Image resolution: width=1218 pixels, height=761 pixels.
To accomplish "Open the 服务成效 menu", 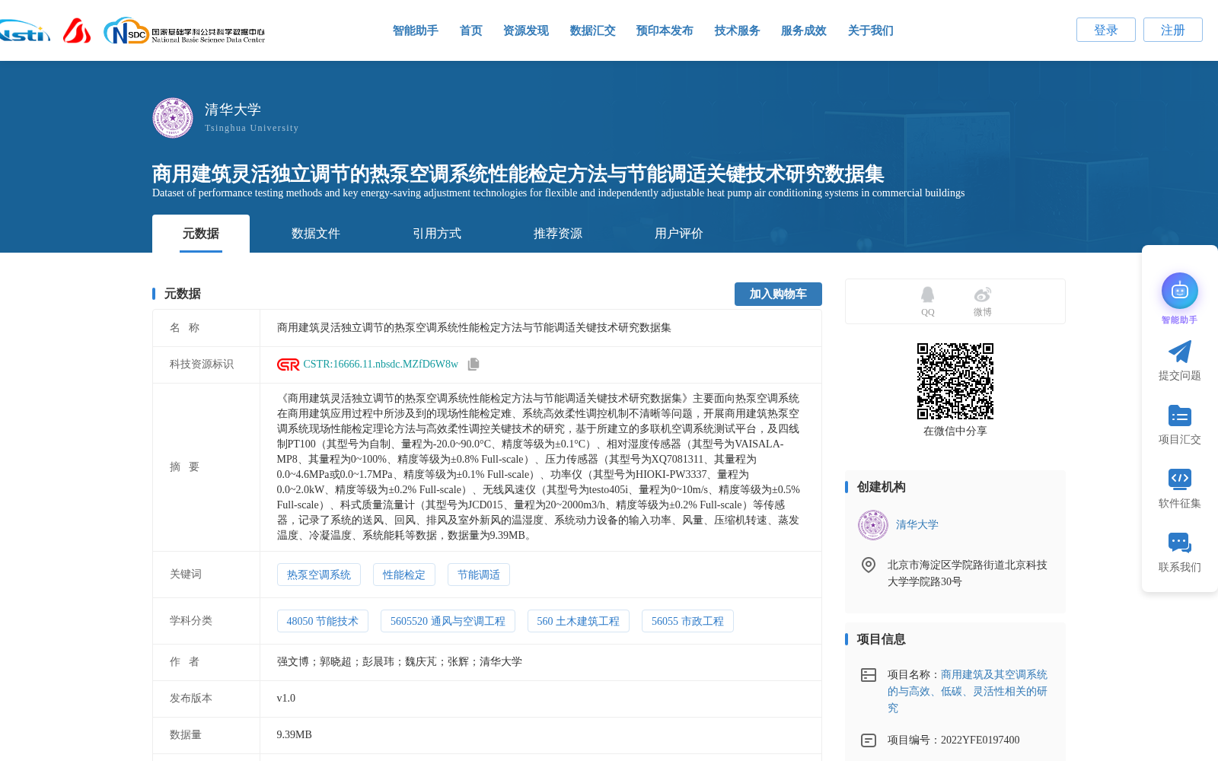I will pos(804,30).
